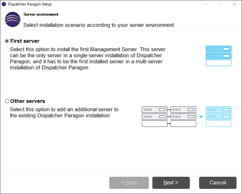
Task: Click the "Server environment" heading text
Action: coord(41,15)
